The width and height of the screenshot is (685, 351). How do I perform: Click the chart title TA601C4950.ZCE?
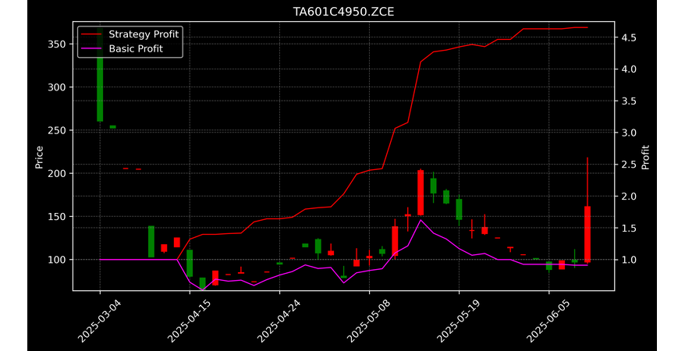click(343, 12)
